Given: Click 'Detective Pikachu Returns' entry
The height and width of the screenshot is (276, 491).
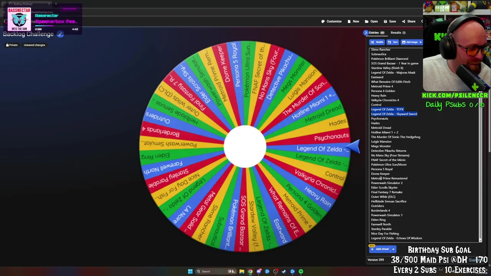Looking at the screenshot, I should 389,151.
